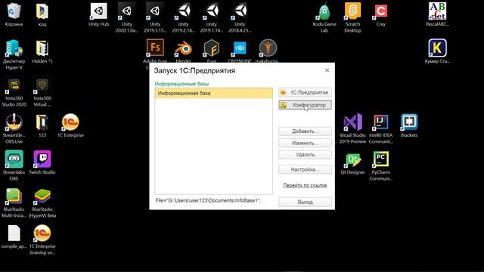Open Twitch Studio icon
The height and width of the screenshot is (272, 484).
[42, 163]
